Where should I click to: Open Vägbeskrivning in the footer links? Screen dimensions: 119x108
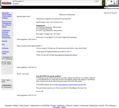tap(35, 105)
